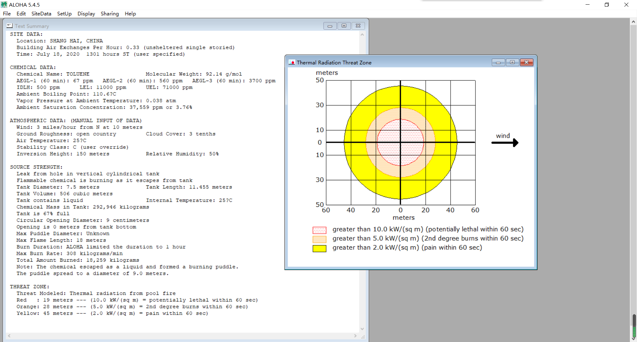Click the red 10.0 kW legend swatch
This screenshot has height=342, width=637.
[319, 230]
